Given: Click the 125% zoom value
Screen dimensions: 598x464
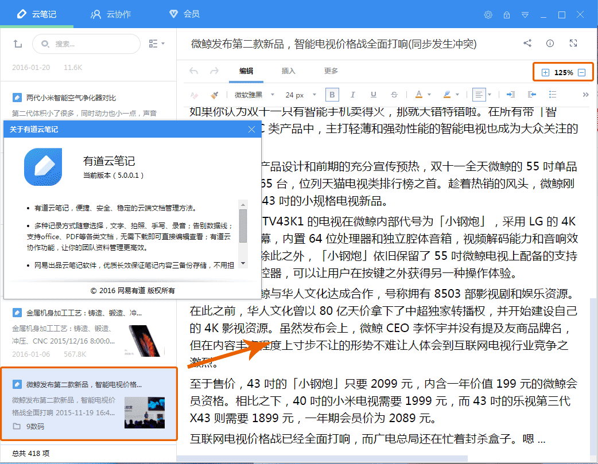Looking at the screenshot, I should pos(564,72).
